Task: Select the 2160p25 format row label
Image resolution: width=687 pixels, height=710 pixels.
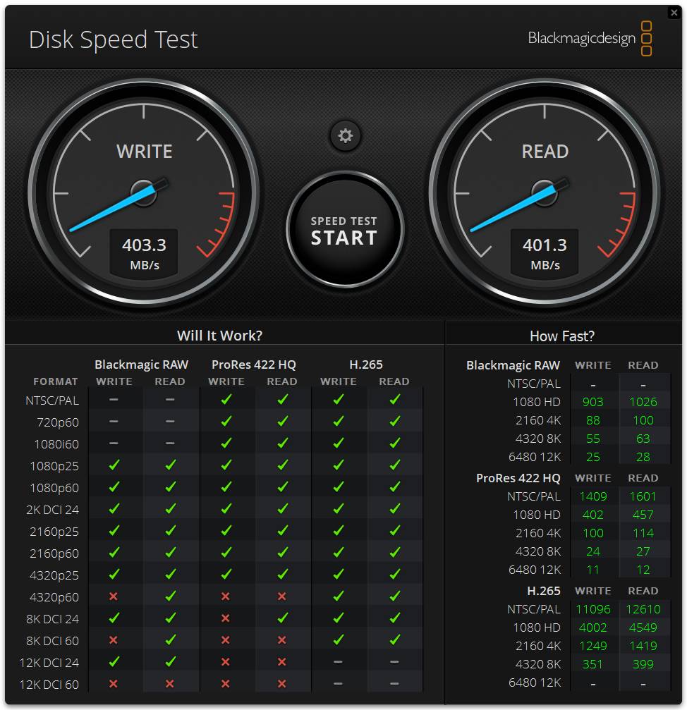Action: [x=54, y=532]
